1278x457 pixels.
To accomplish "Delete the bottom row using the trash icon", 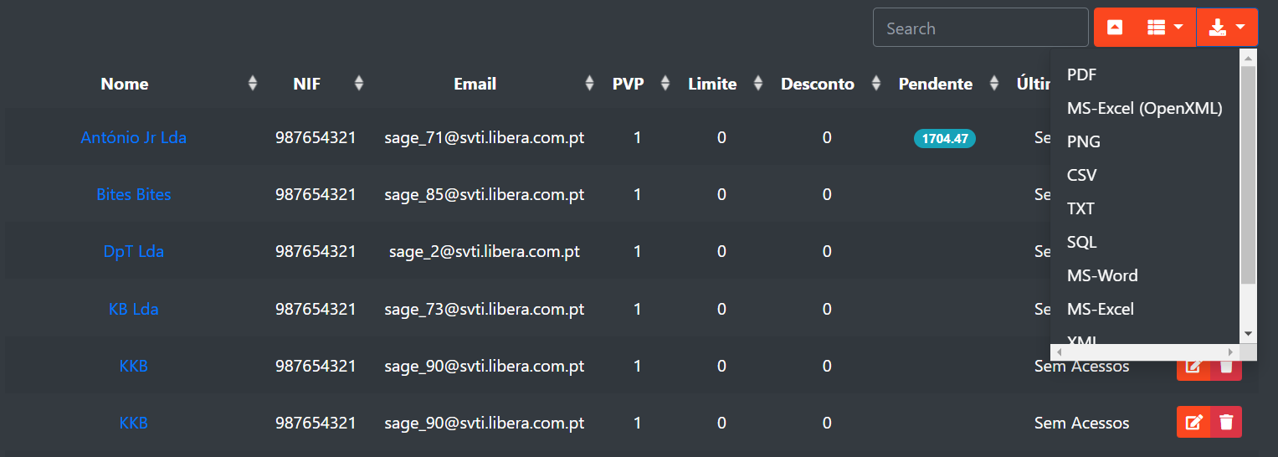I will click(x=1226, y=422).
